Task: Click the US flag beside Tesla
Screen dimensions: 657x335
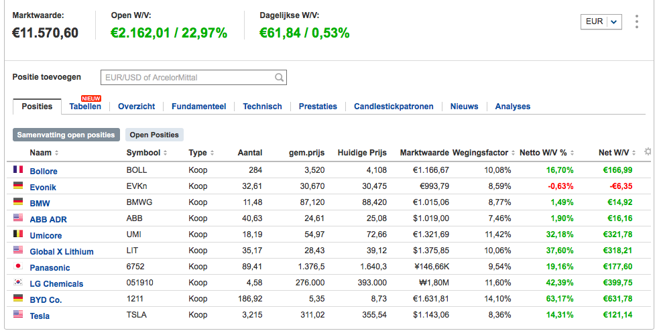Action: 18,314
